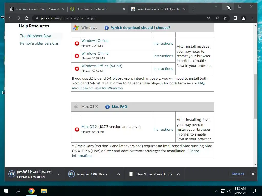Close the Downloads - Betacraft tab
The width and height of the screenshot is (262, 196).
pos(124,9)
